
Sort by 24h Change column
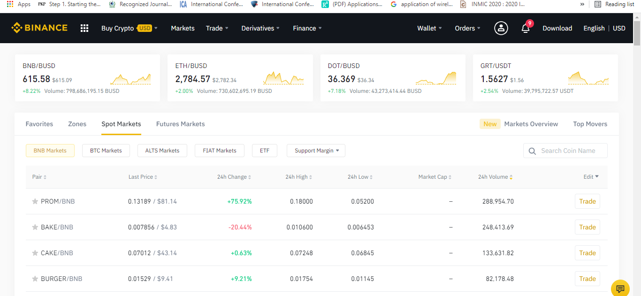[234, 177]
